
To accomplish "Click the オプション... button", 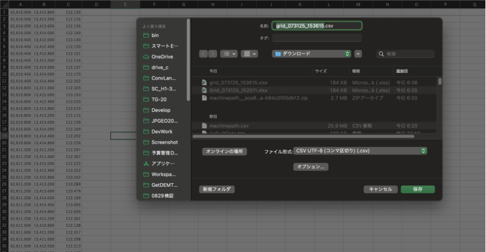I will click(x=311, y=167).
